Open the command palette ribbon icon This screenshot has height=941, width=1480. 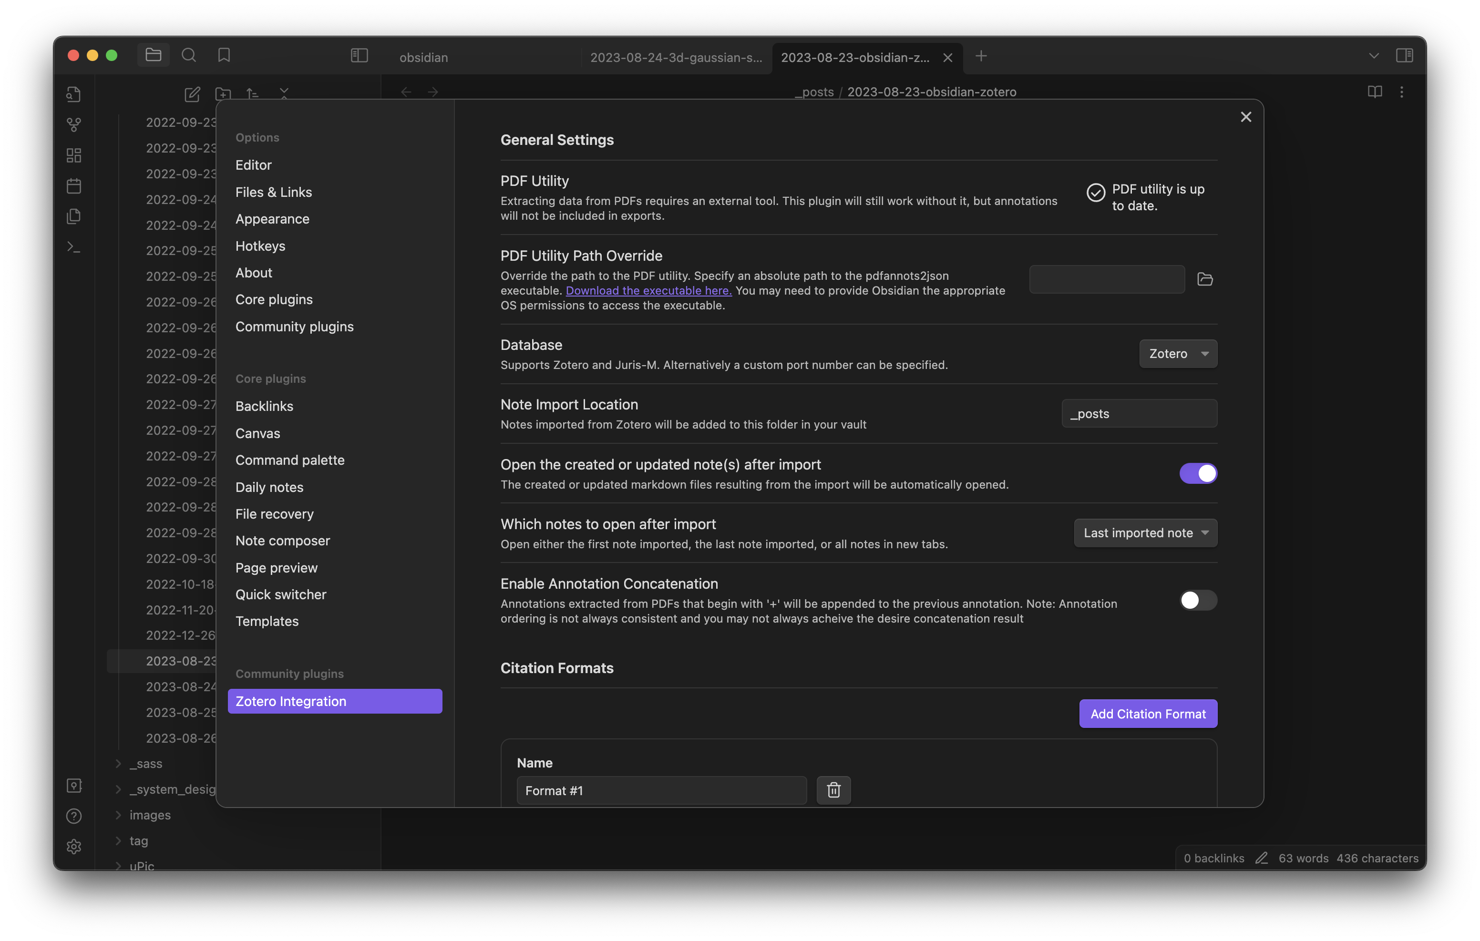74,247
